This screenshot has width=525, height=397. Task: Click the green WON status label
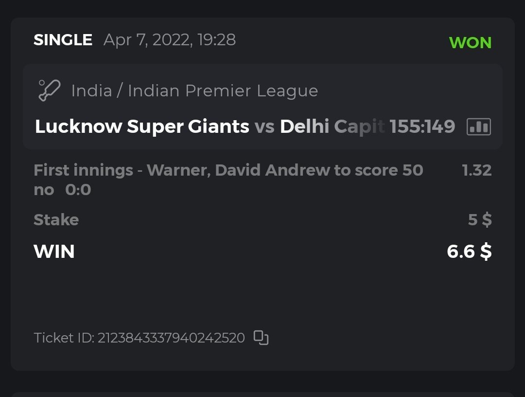click(x=470, y=43)
